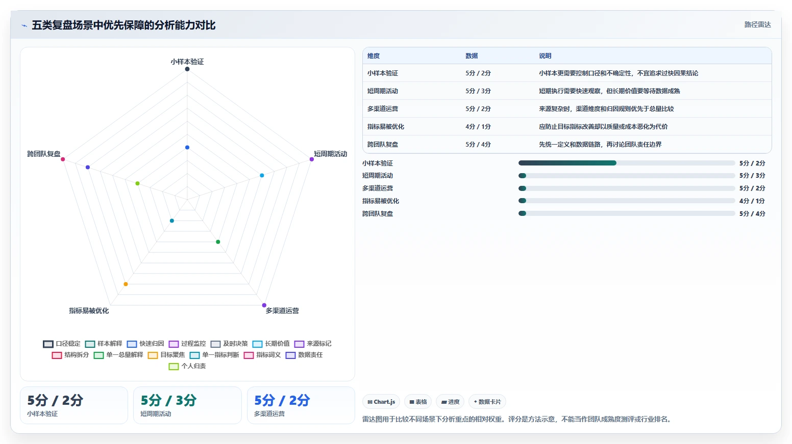The height and width of the screenshot is (444, 792).
Task: Toggle the 样本解释 legend dataset
Action: click(x=104, y=344)
